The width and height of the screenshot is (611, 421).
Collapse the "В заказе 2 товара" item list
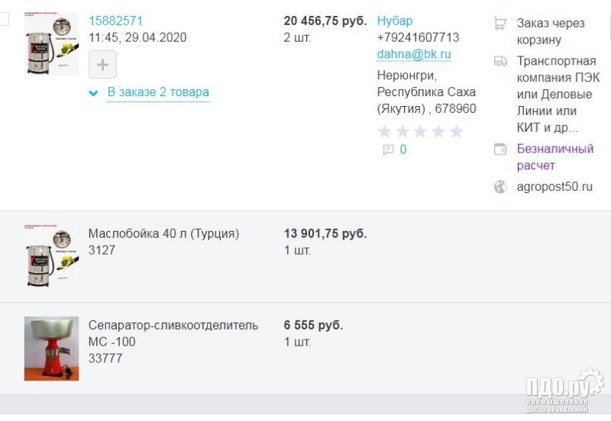tap(158, 92)
